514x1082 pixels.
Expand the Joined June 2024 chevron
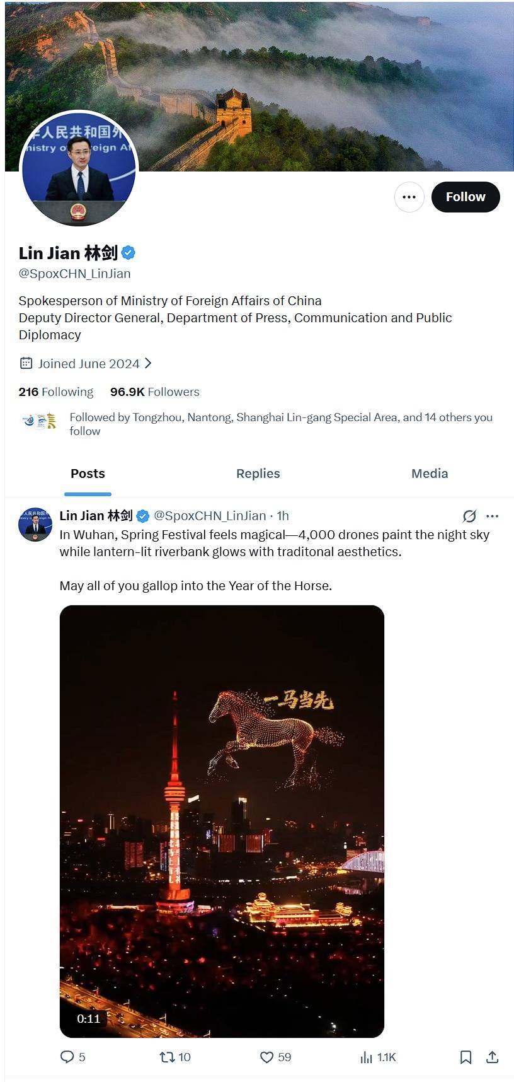(x=148, y=363)
